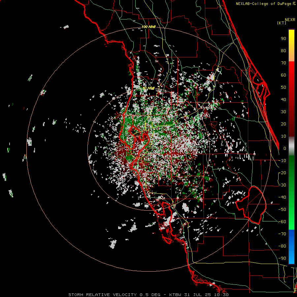Select the blue band at the color bar bottom

pos(291,247)
